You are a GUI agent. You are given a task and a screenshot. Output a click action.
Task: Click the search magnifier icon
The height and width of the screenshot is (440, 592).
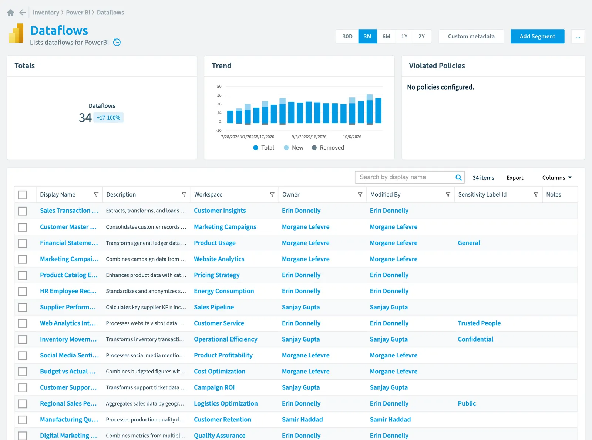(458, 177)
